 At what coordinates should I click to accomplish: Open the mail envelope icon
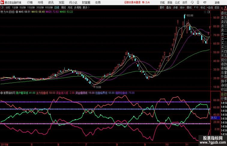[x=205, y=2]
